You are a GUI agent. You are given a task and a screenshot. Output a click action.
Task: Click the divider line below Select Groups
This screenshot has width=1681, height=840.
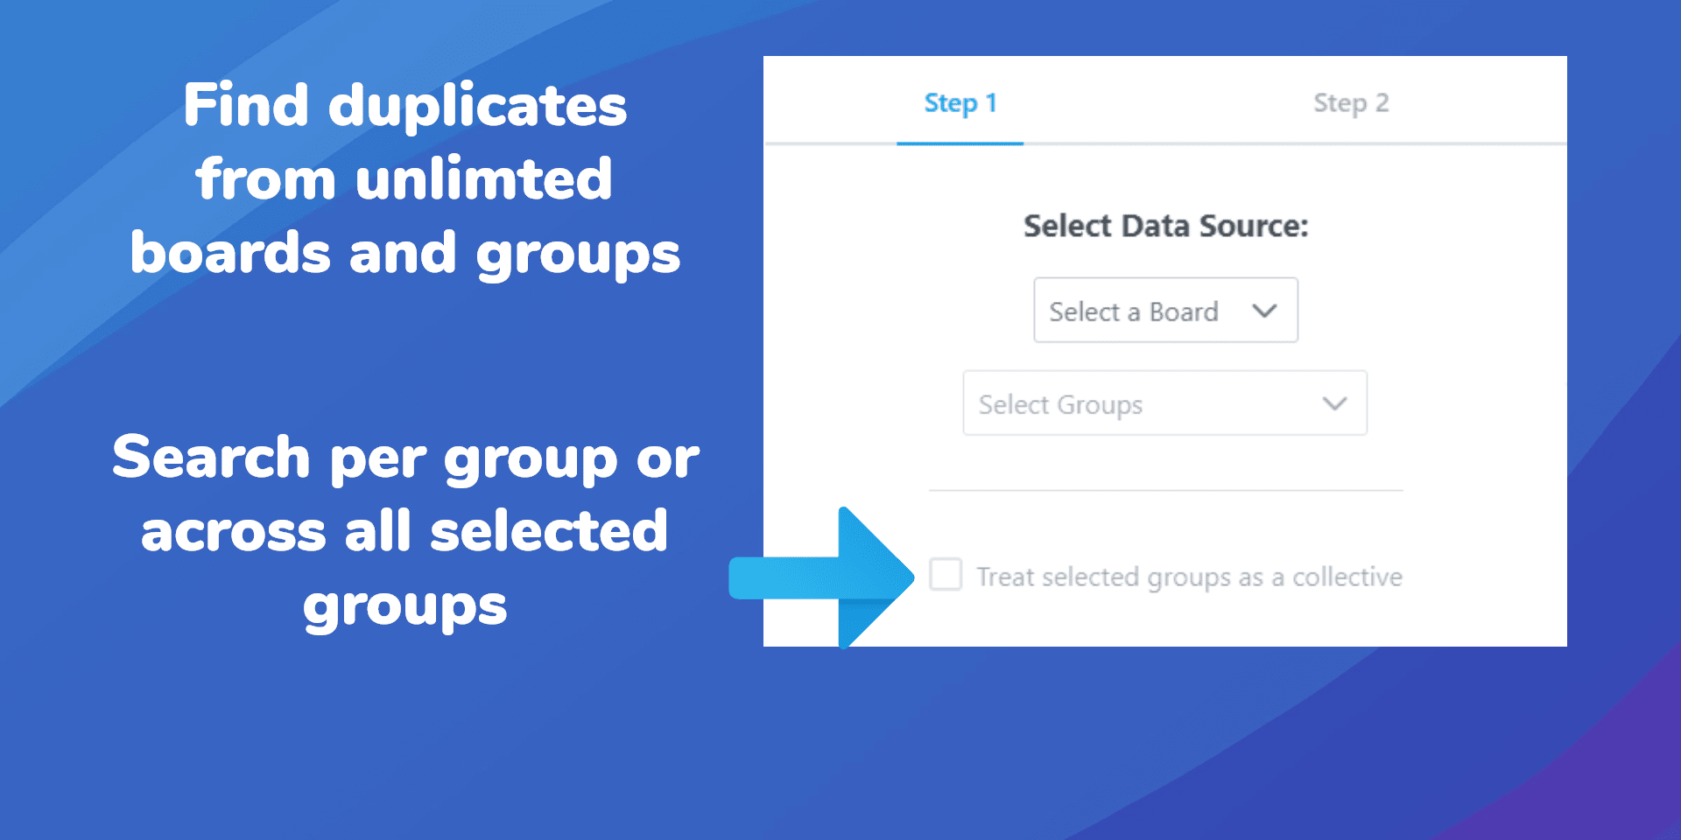pyautogui.click(x=1165, y=491)
